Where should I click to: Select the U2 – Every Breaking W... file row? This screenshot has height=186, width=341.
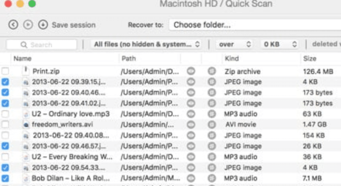(x=72, y=157)
